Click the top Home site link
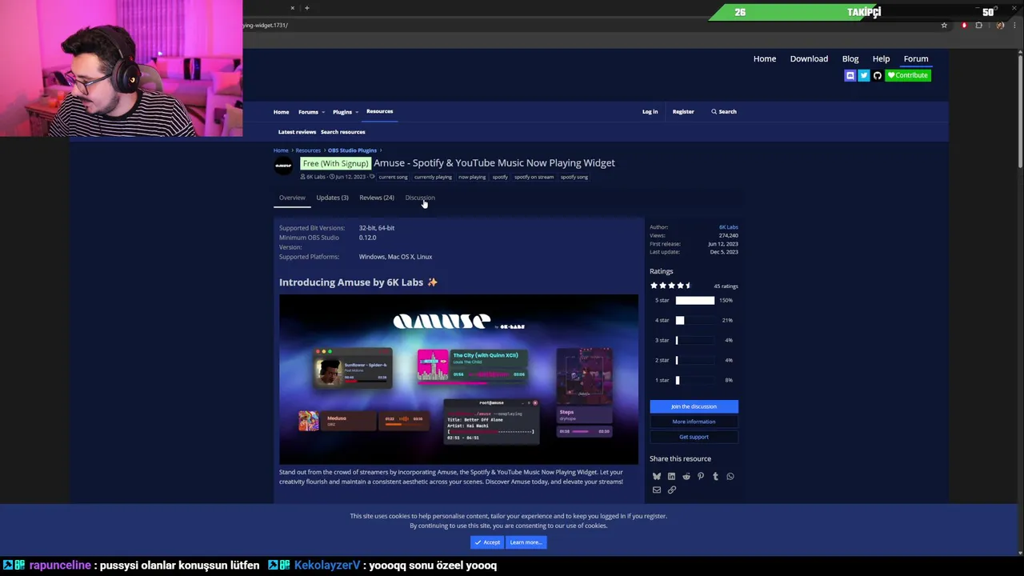 click(x=765, y=58)
